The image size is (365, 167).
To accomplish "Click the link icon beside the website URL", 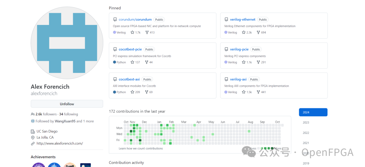I will [32, 143].
